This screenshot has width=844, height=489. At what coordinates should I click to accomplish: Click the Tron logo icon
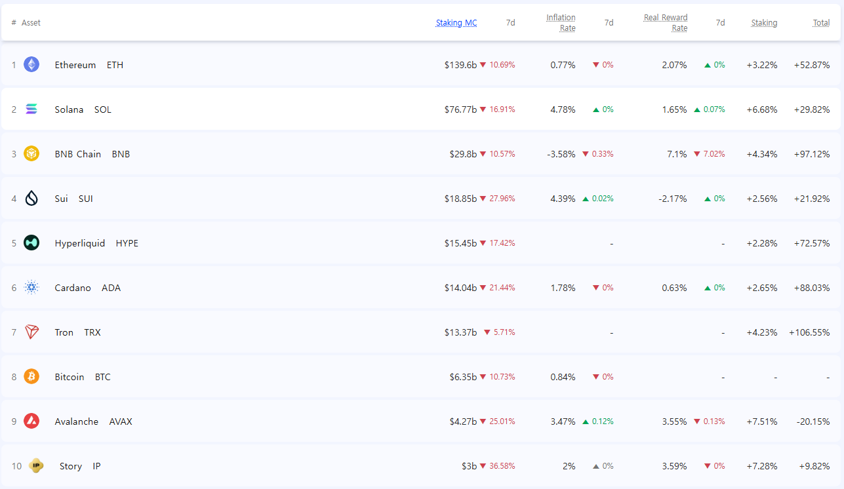click(x=31, y=332)
